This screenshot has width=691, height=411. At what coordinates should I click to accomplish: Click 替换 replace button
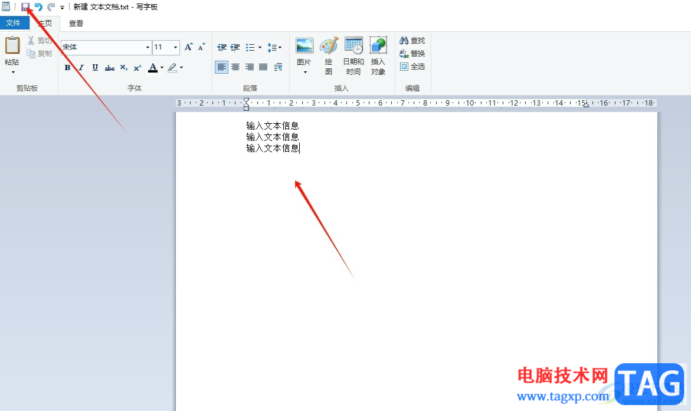pyautogui.click(x=412, y=54)
